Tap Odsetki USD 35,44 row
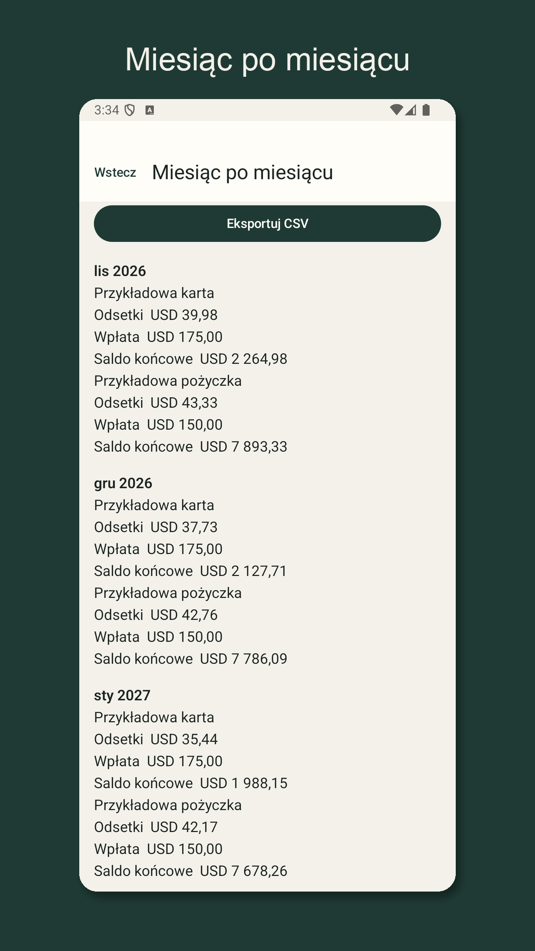This screenshot has height=951, width=535. [x=156, y=739]
